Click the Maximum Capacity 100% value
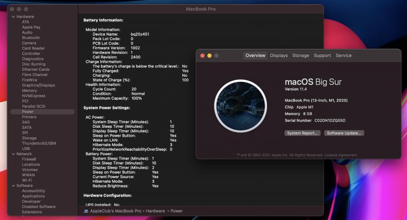 click(136, 98)
